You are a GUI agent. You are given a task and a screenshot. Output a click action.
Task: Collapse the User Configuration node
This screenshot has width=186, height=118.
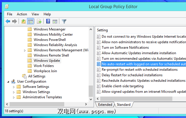(8, 82)
